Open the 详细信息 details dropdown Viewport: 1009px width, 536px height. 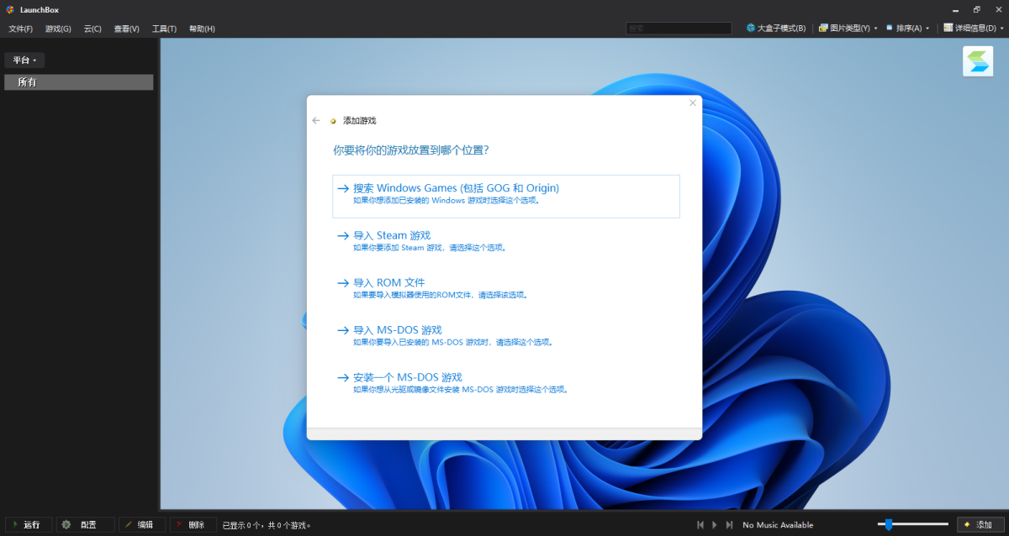(x=973, y=29)
